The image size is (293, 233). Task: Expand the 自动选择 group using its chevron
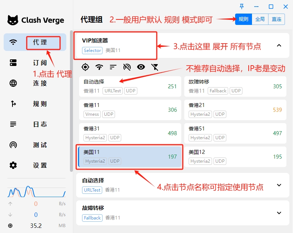(279, 185)
